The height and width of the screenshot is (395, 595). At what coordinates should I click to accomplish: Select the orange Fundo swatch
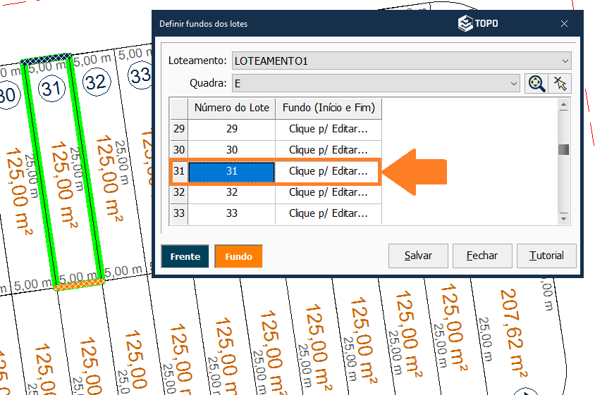coord(238,256)
